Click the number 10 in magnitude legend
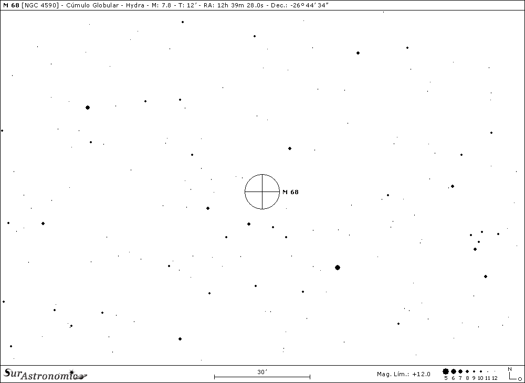Image resolution: width=525 pixels, height=383 pixels. (480, 378)
